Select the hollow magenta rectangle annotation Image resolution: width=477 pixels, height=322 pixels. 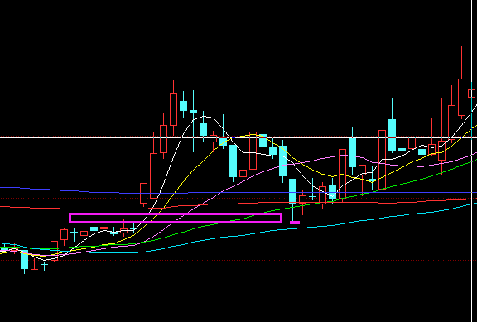176,218
